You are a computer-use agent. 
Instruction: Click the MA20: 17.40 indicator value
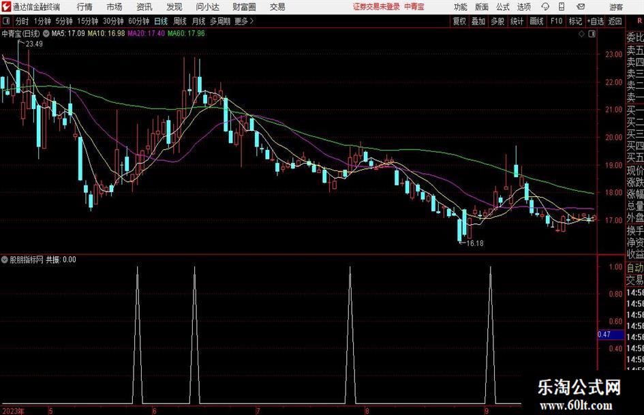click(147, 33)
